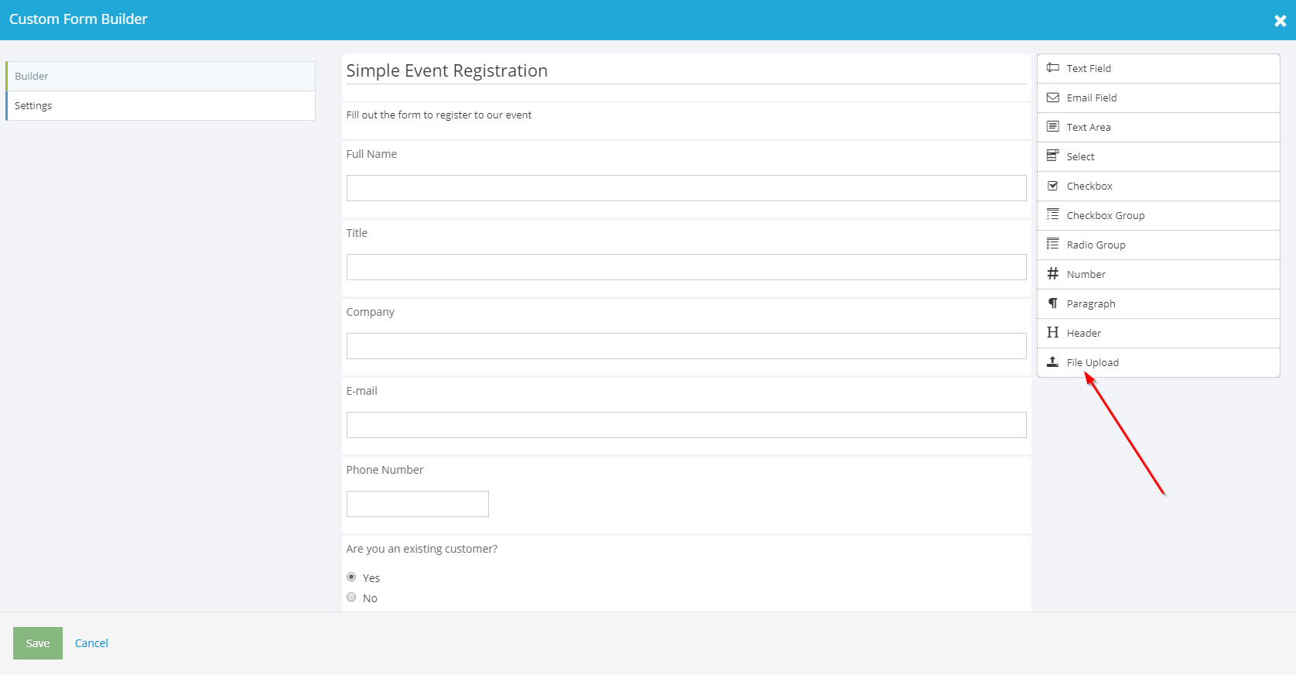Screen dimensions: 1296x675
Task: Close the Custom Form Builder dialog
Action: pos(1280,21)
